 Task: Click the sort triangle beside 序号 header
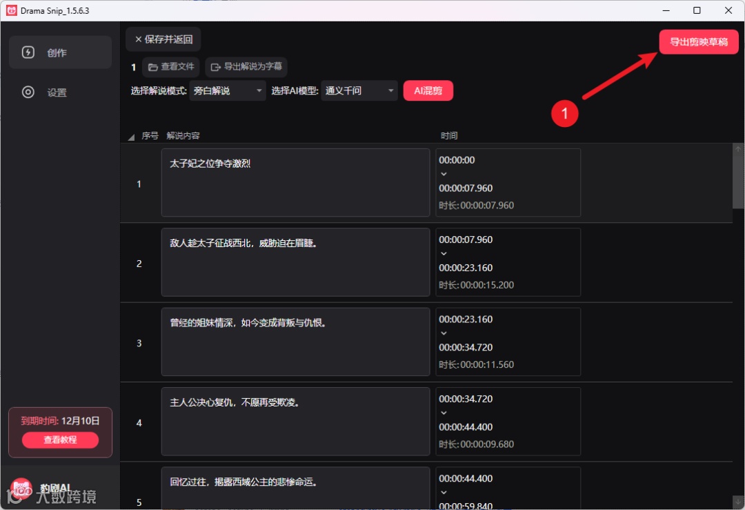131,137
